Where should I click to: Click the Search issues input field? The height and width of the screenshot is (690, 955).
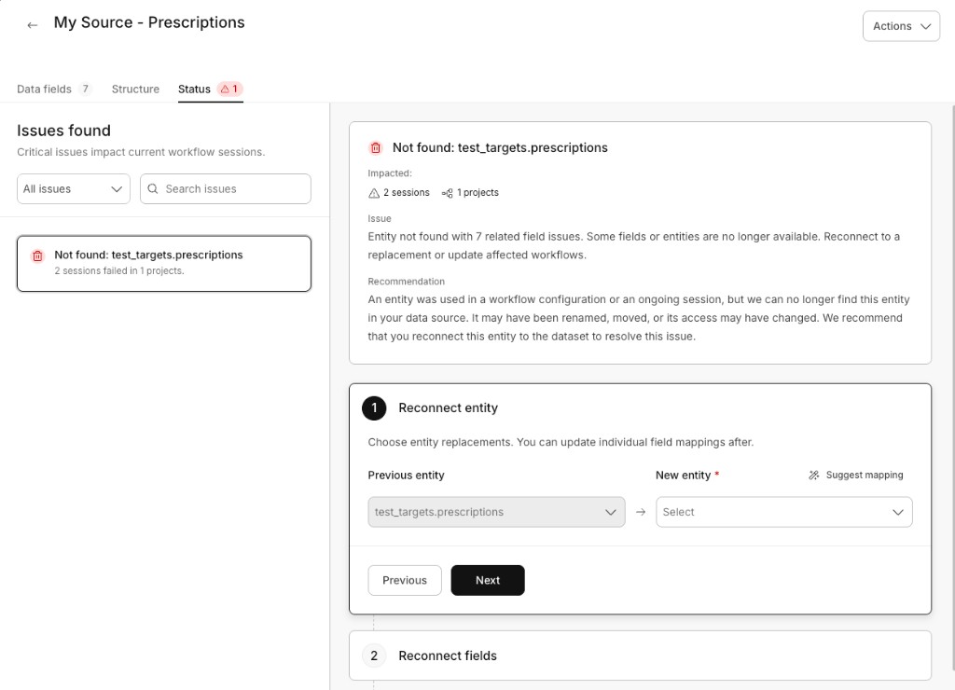click(x=226, y=188)
